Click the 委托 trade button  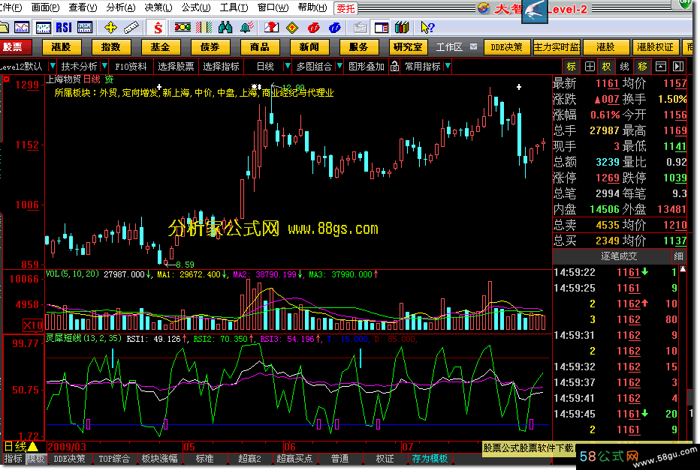pos(345,8)
